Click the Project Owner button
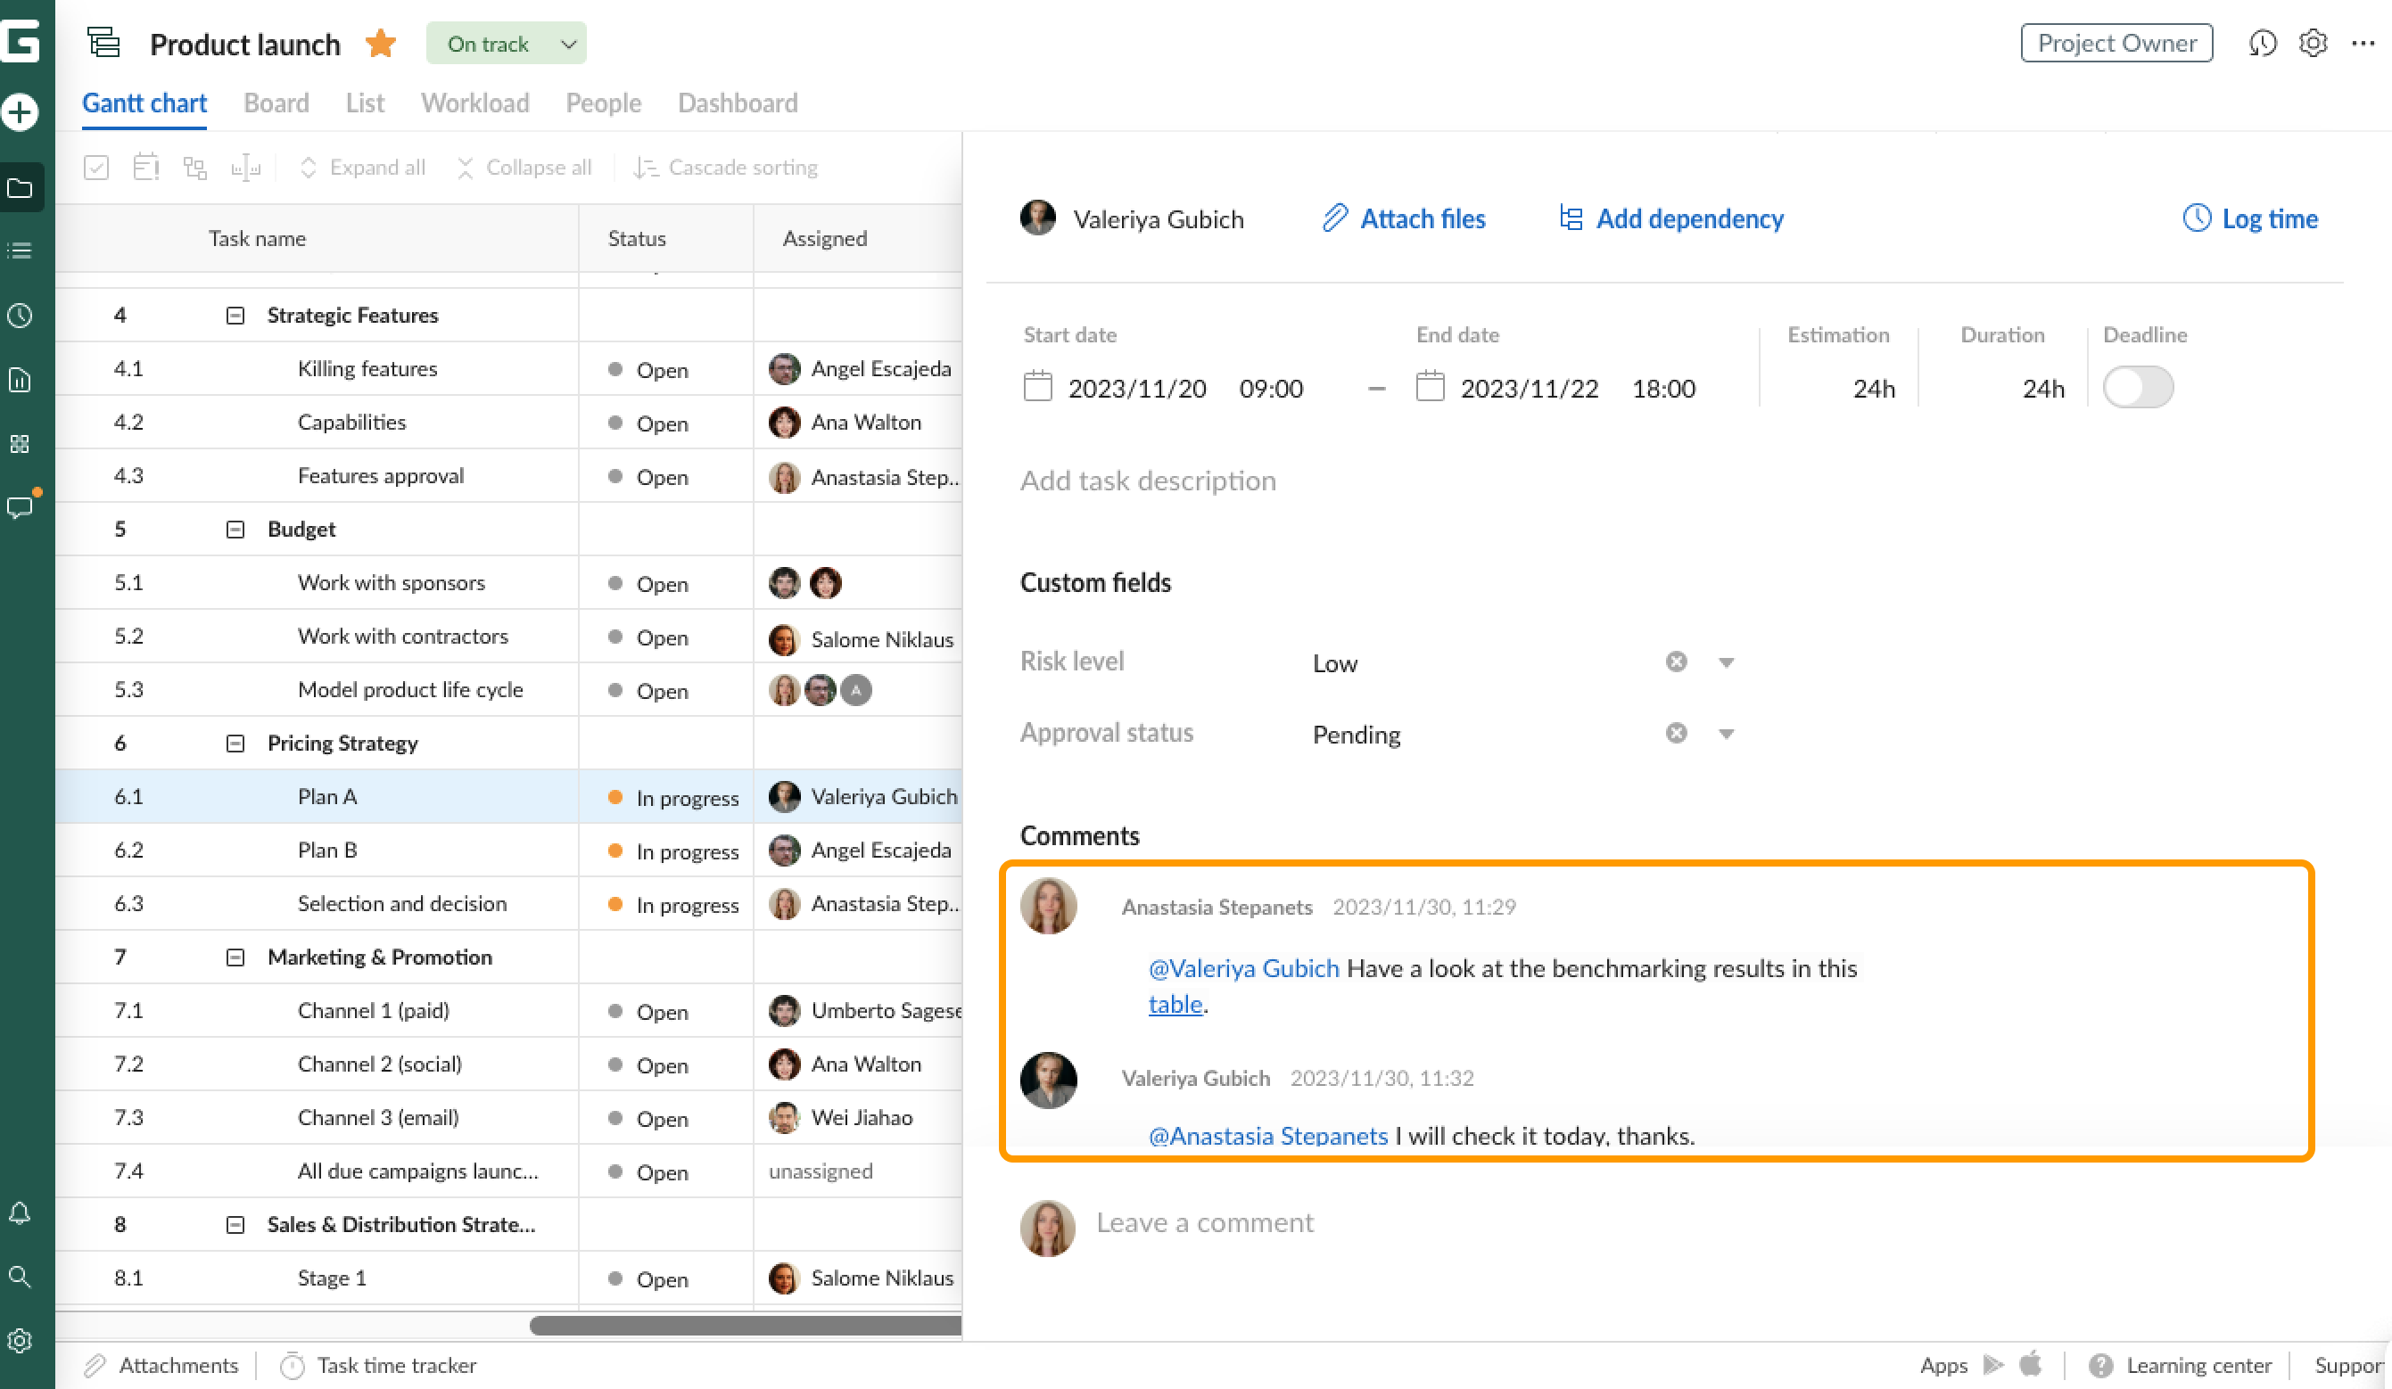Viewport: 2392px width, 1389px height. 2116,43
